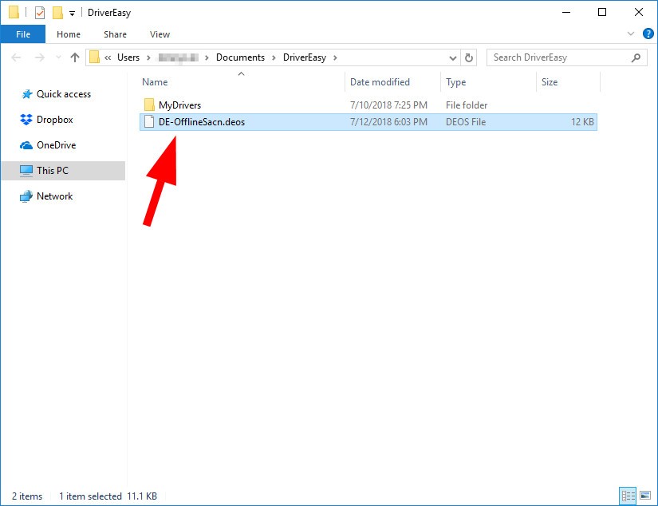Screen dimensions: 658x506
Task: Click the Search DriverEasy field
Action: (566, 57)
